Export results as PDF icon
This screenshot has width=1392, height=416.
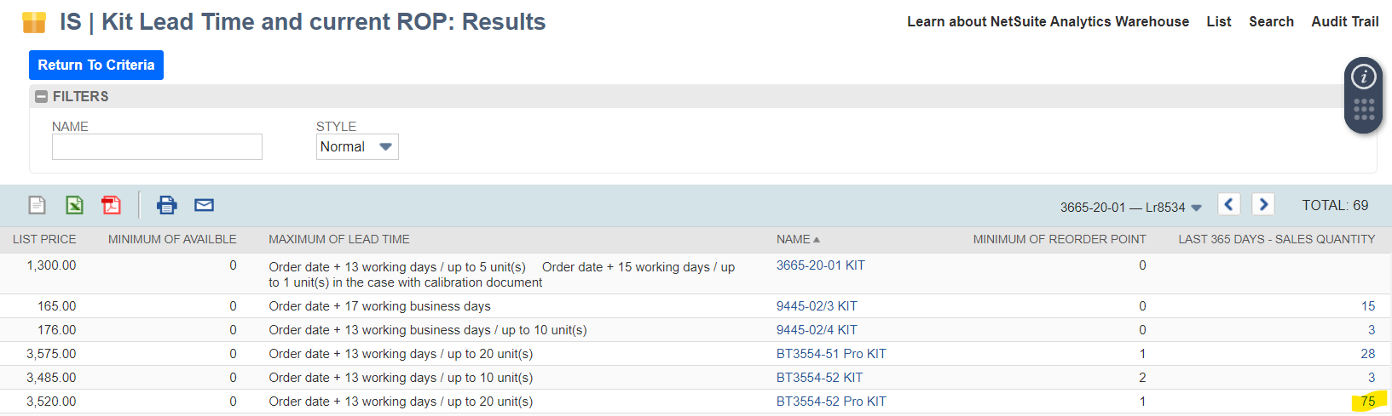click(x=112, y=205)
